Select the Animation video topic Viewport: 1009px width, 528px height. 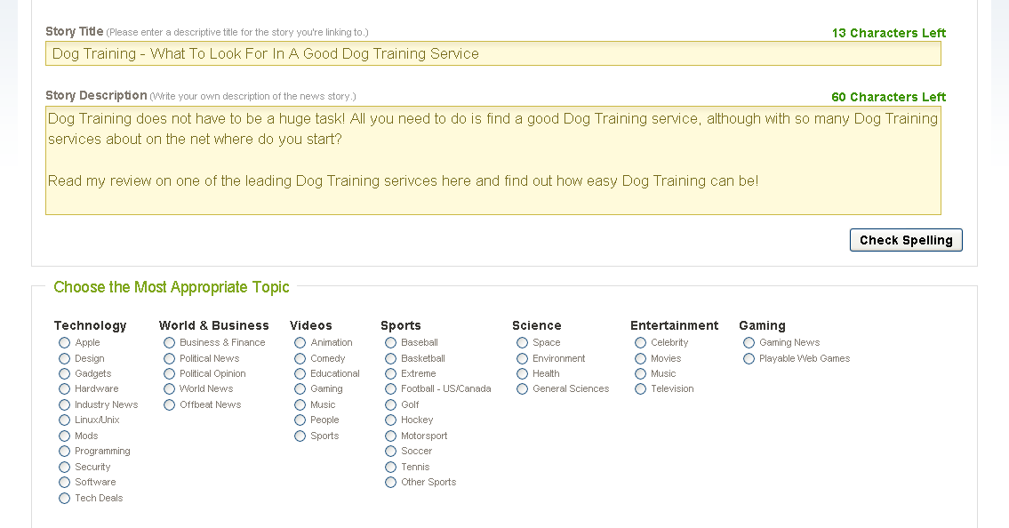[300, 343]
